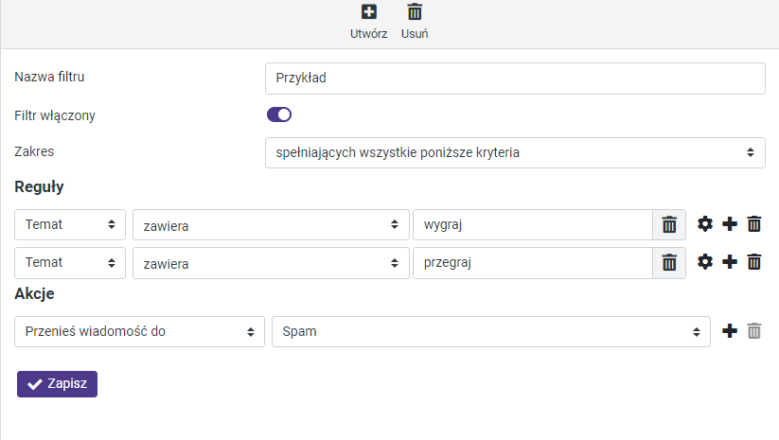The height and width of the screenshot is (440, 779).
Task: Open the Zakres scope dropdown
Action: click(x=515, y=152)
